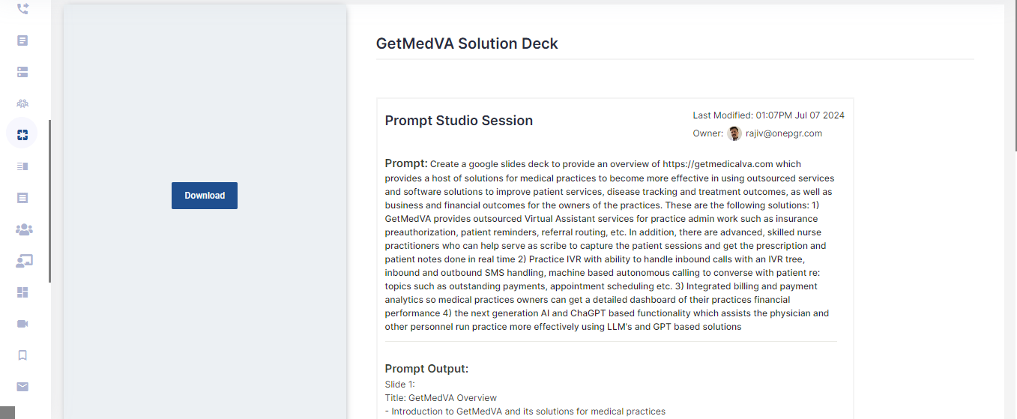Viewport: 1017px width, 419px height.
Task: Open the bookmark icon in sidebar
Action: point(22,355)
